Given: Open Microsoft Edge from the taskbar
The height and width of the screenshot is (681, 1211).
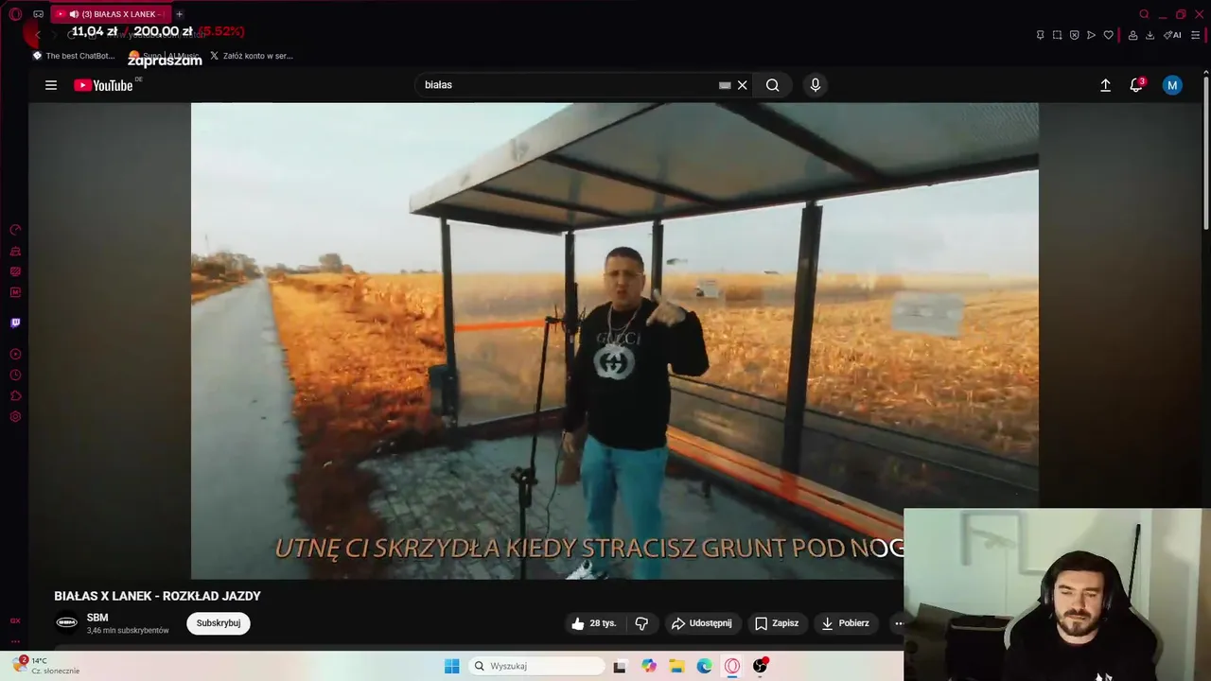Looking at the screenshot, I should [704, 666].
